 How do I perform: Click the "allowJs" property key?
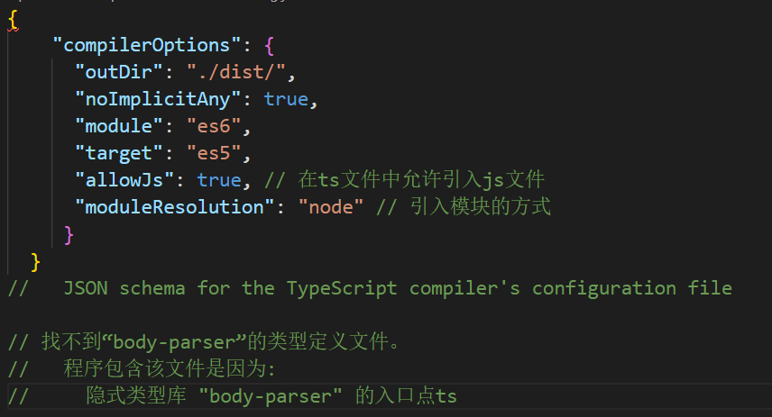[124, 180]
